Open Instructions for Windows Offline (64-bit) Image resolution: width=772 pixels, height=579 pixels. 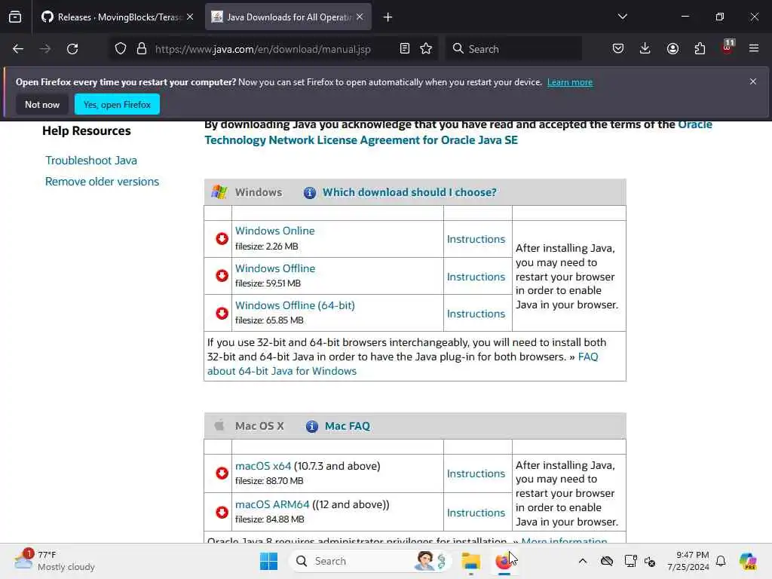click(476, 314)
